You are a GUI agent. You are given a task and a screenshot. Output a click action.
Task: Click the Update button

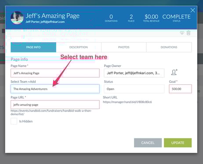178,143
